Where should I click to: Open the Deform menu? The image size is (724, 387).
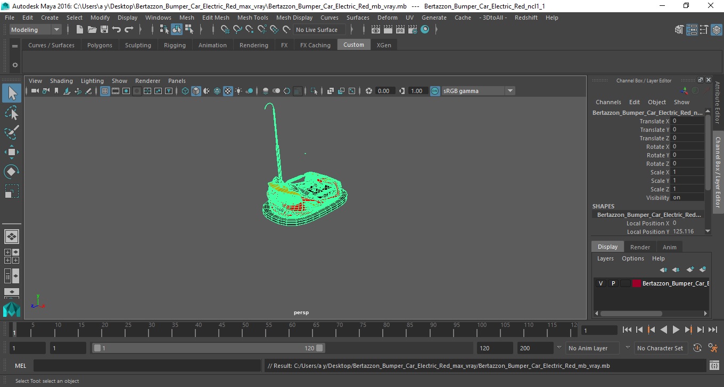pyautogui.click(x=387, y=18)
